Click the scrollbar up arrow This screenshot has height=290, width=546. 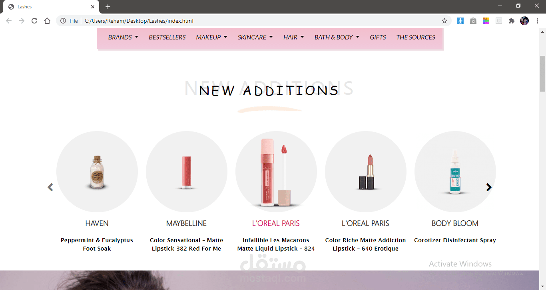(542, 31)
